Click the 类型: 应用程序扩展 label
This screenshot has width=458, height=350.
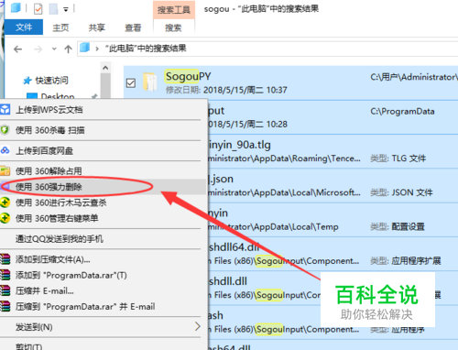coord(406,261)
